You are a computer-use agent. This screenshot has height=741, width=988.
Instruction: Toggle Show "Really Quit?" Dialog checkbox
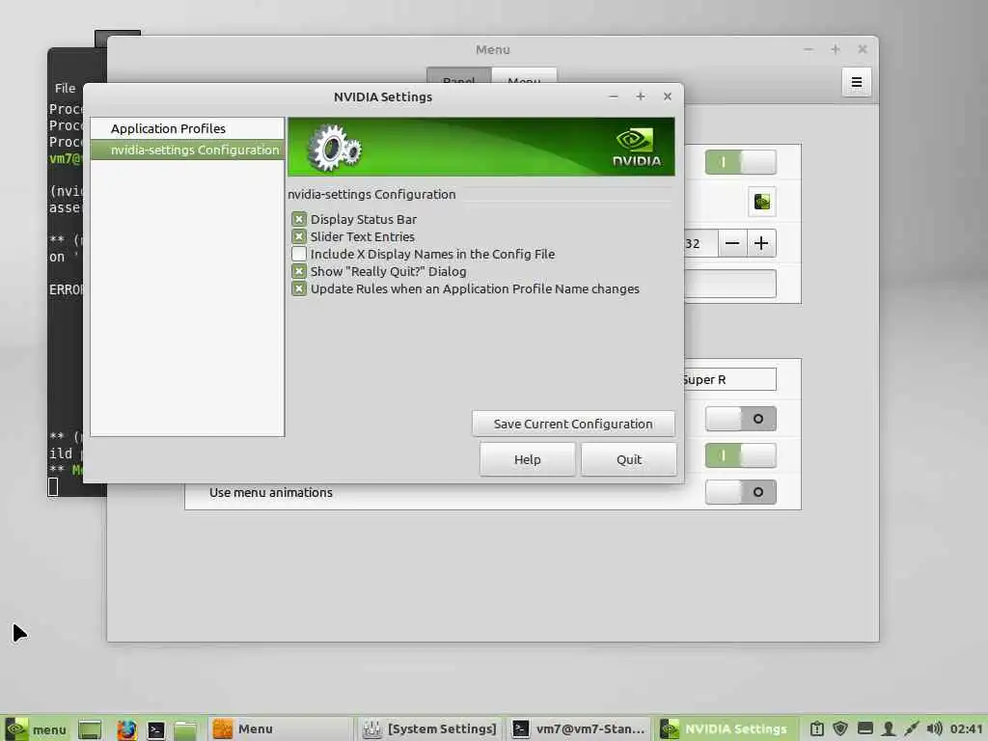pyautogui.click(x=299, y=271)
